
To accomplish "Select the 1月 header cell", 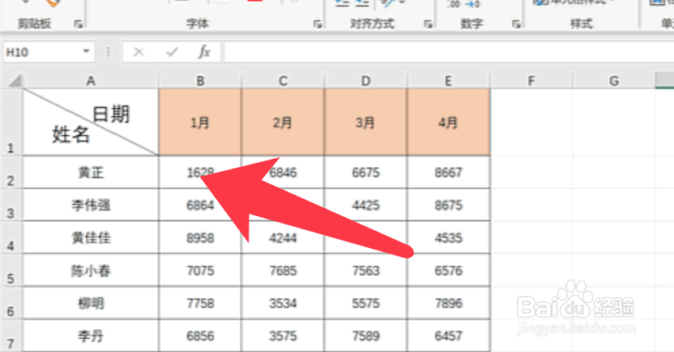I will [200, 122].
